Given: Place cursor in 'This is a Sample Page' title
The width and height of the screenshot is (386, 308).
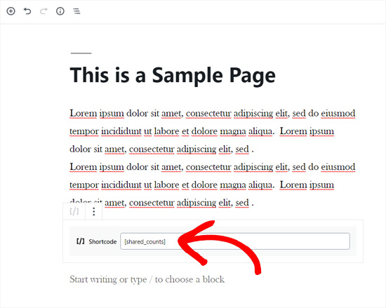Looking at the screenshot, I should [173, 75].
